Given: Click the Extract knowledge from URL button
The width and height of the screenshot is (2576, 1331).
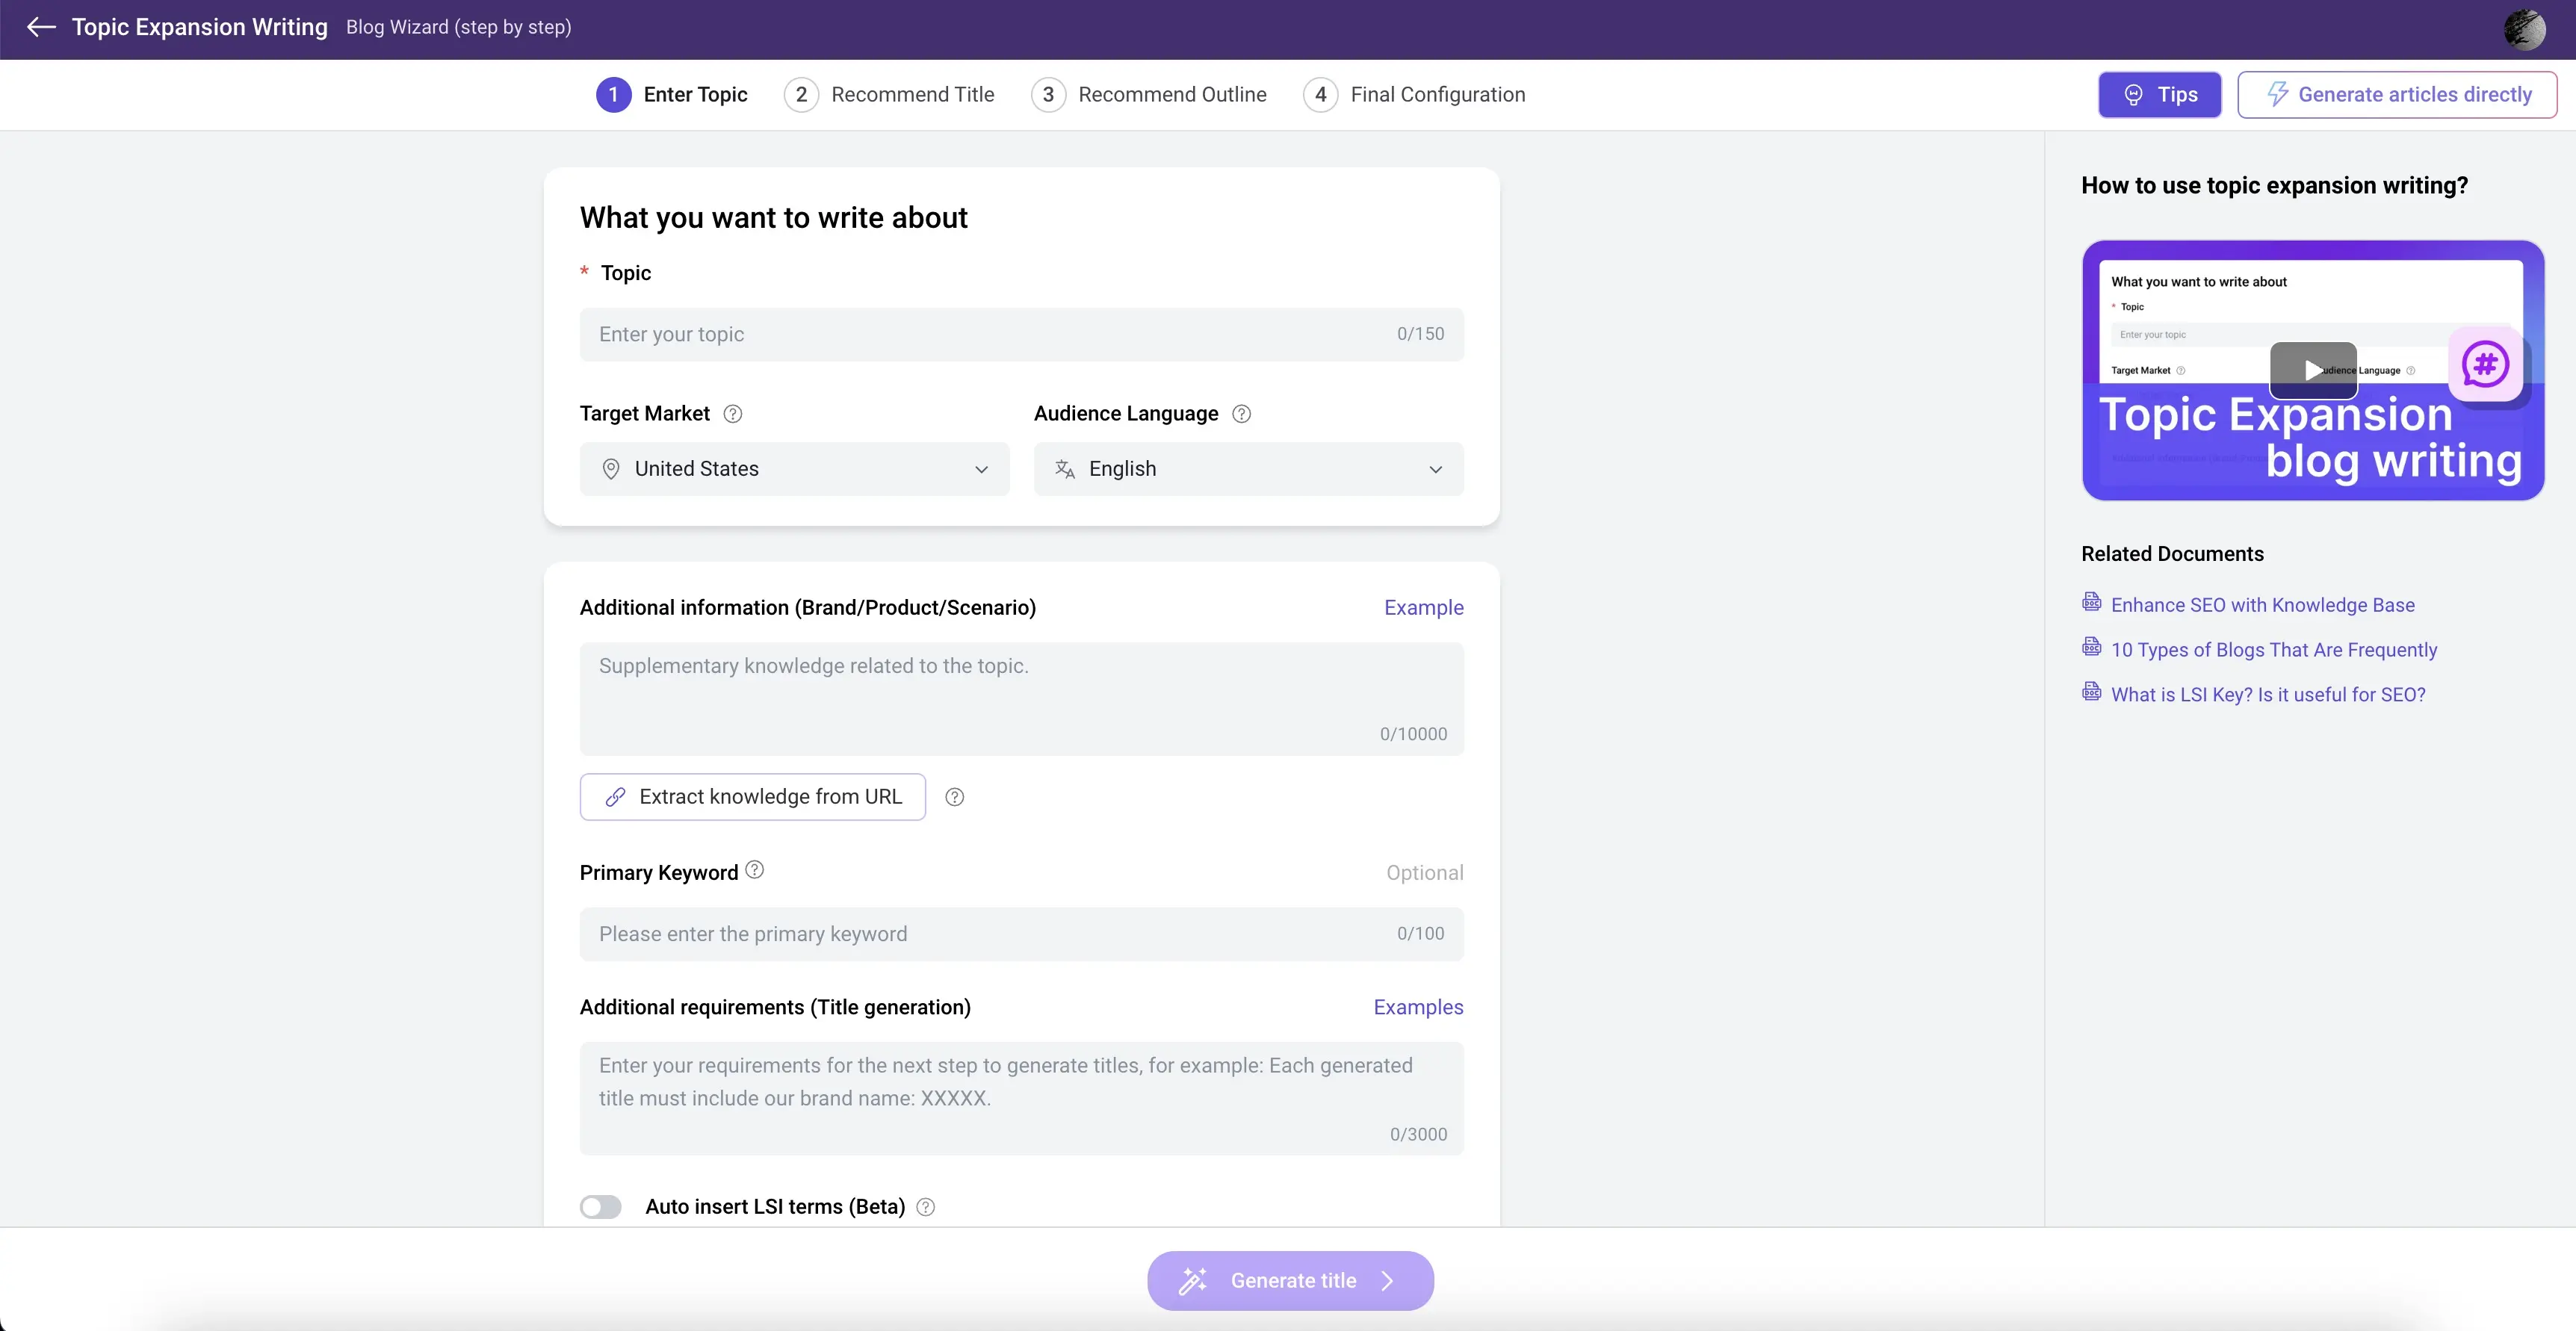Looking at the screenshot, I should 752,796.
